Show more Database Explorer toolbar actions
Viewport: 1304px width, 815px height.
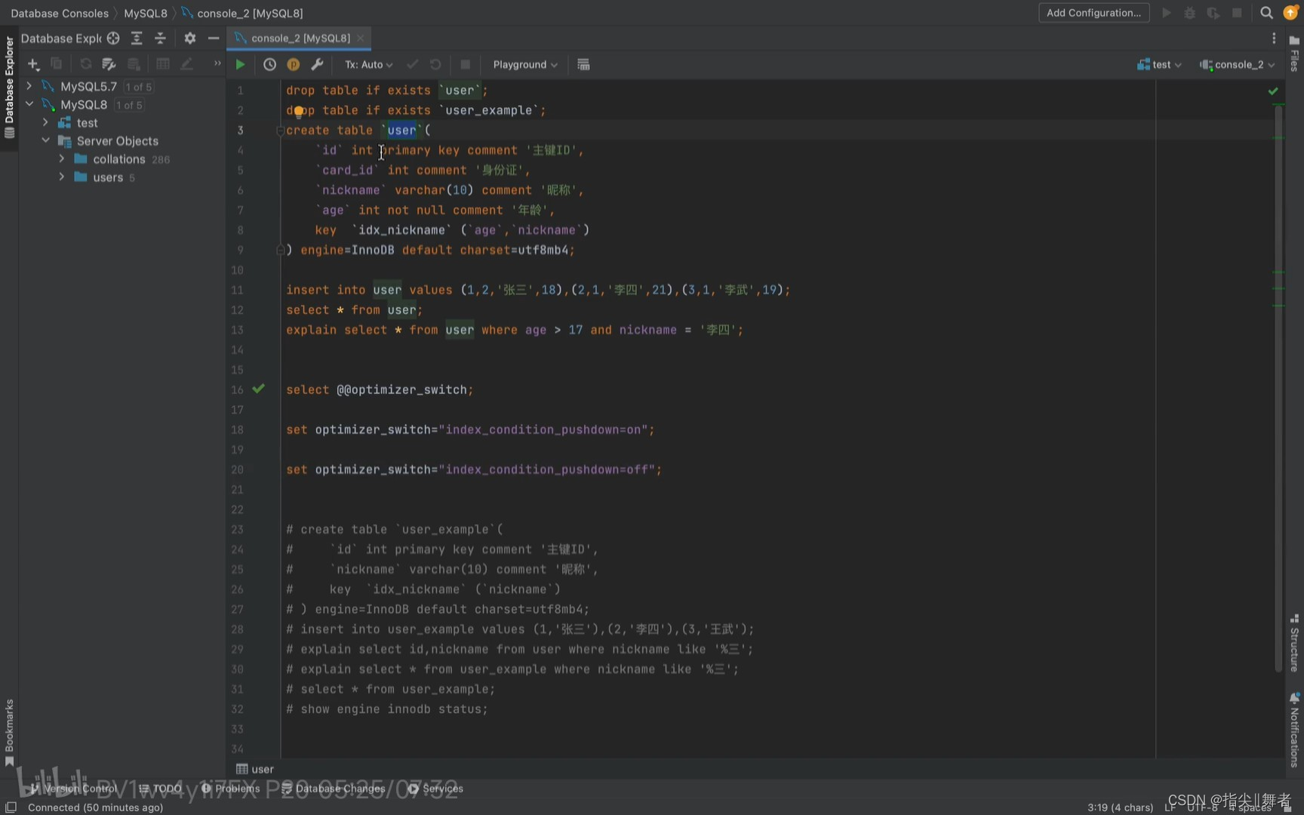click(217, 64)
